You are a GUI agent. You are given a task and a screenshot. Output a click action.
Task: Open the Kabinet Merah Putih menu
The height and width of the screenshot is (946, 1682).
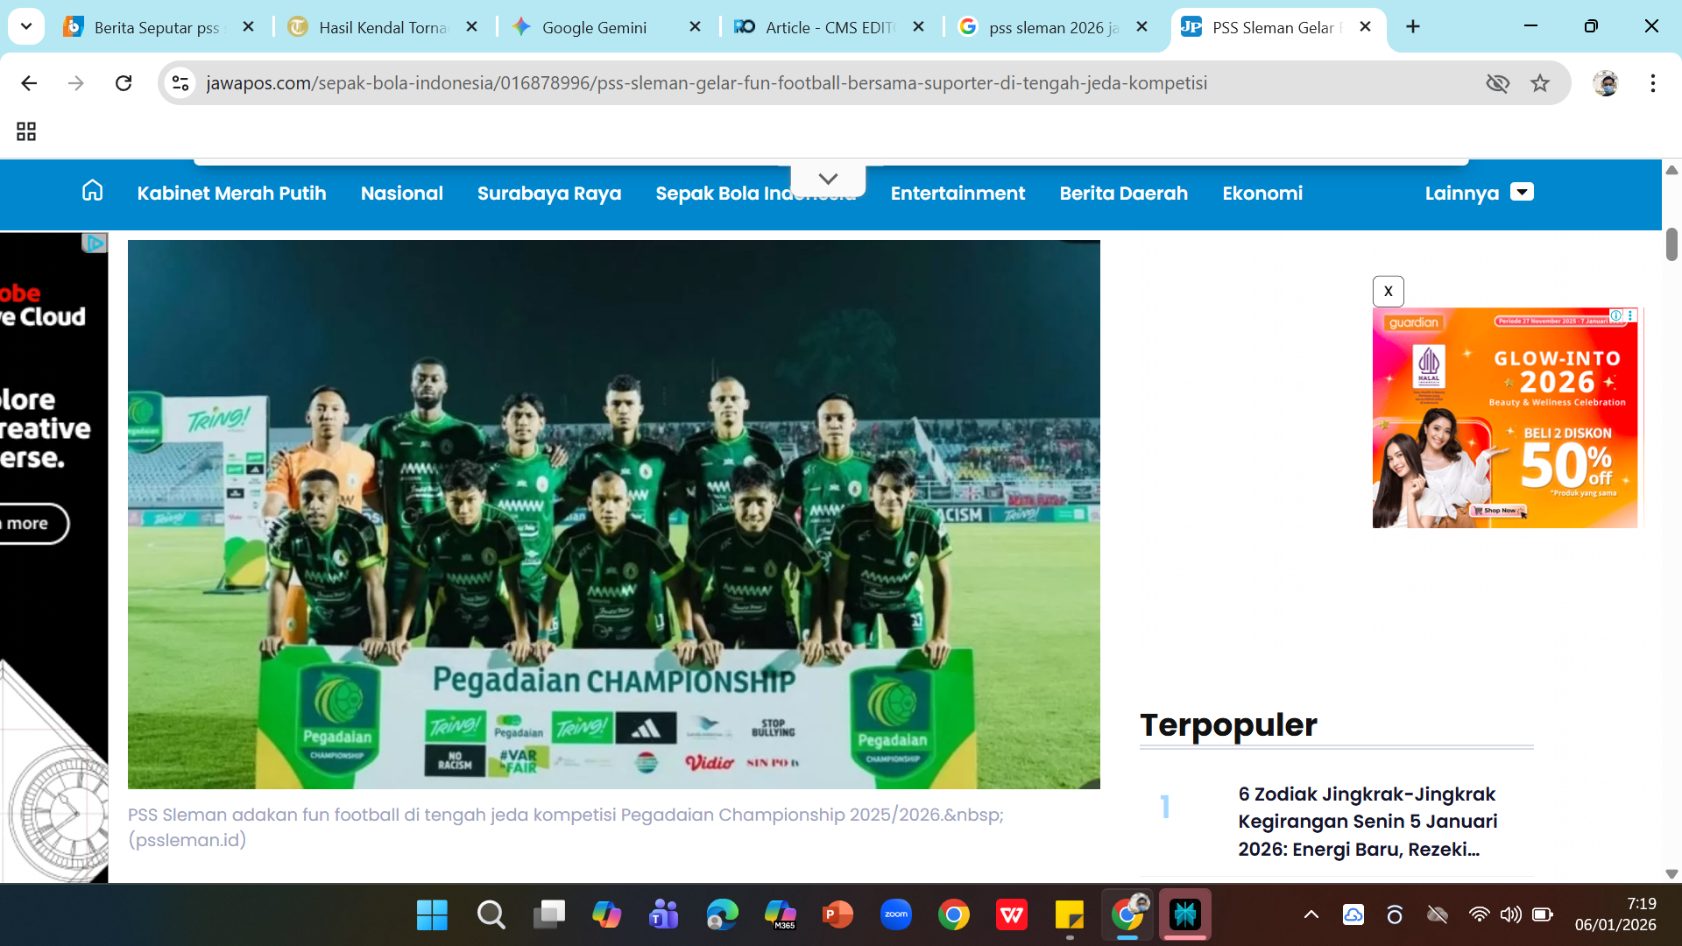tap(231, 194)
